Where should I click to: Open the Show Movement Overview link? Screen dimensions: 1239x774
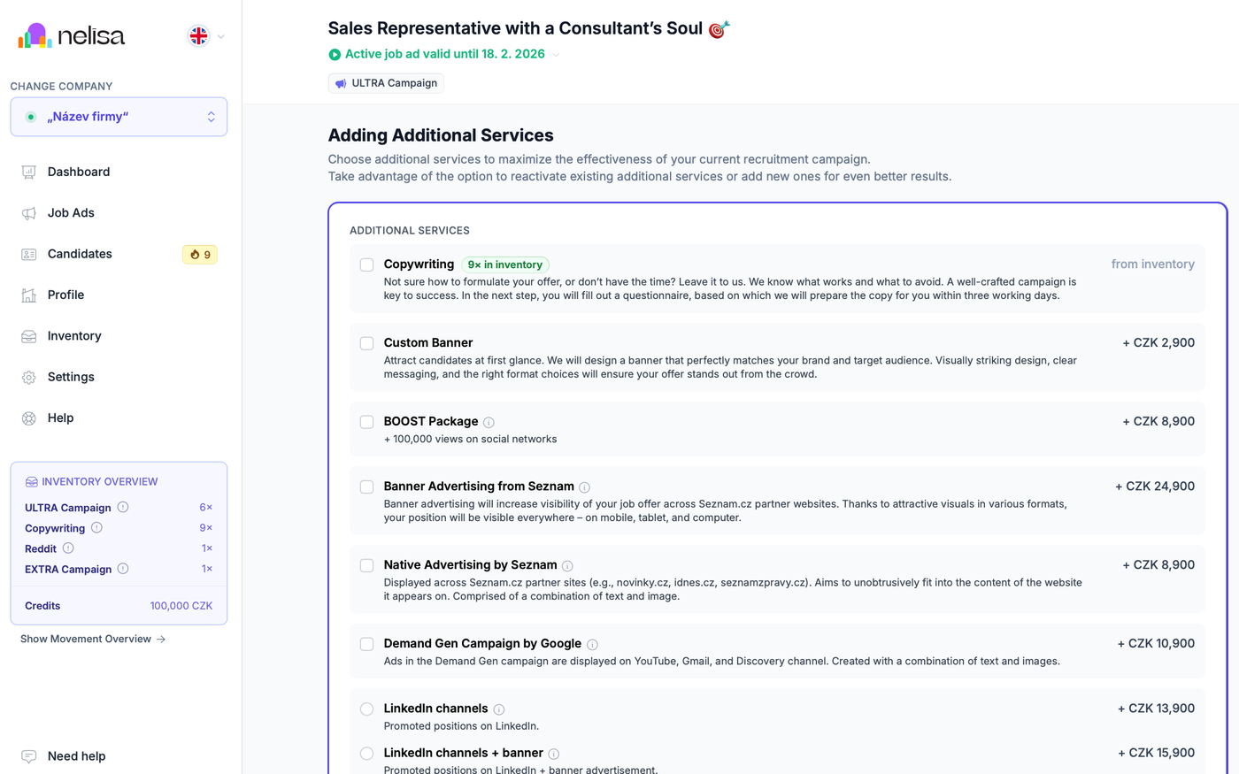click(x=93, y=639)
